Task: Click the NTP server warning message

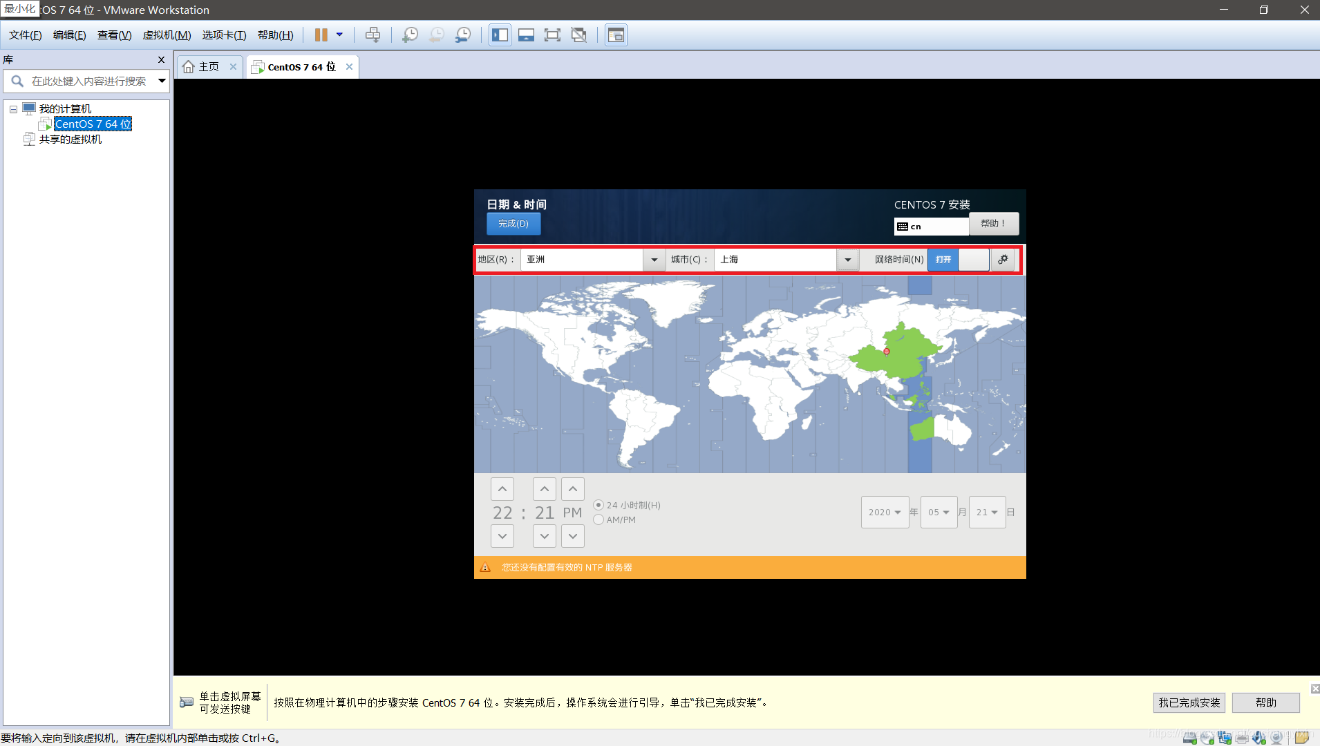Action: (567, 568)
